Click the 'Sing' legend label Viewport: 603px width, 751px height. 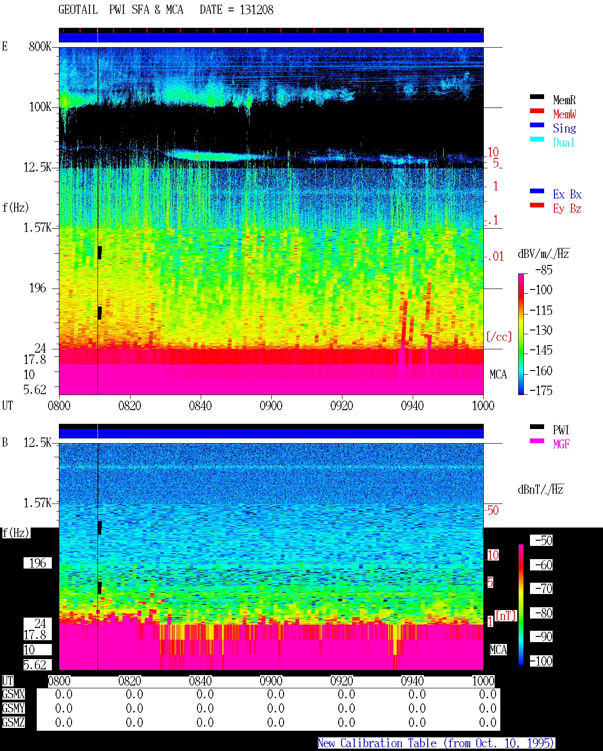[564, 128]
